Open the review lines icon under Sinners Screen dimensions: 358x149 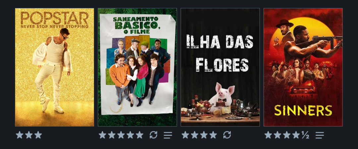pos(320,135)
